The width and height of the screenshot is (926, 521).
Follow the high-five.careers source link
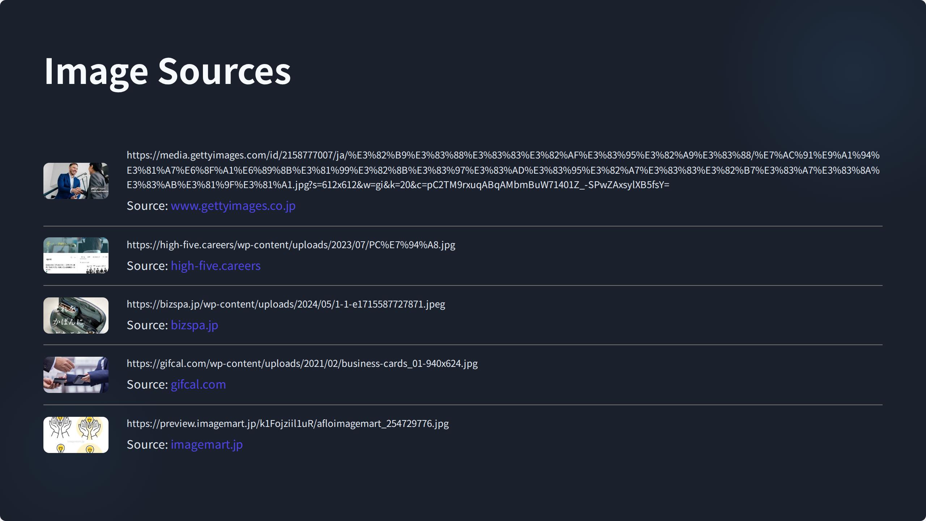coord(216,266)
